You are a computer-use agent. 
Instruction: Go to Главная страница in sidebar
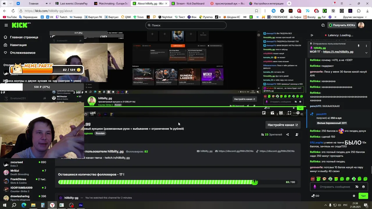(x=21, y=37)
